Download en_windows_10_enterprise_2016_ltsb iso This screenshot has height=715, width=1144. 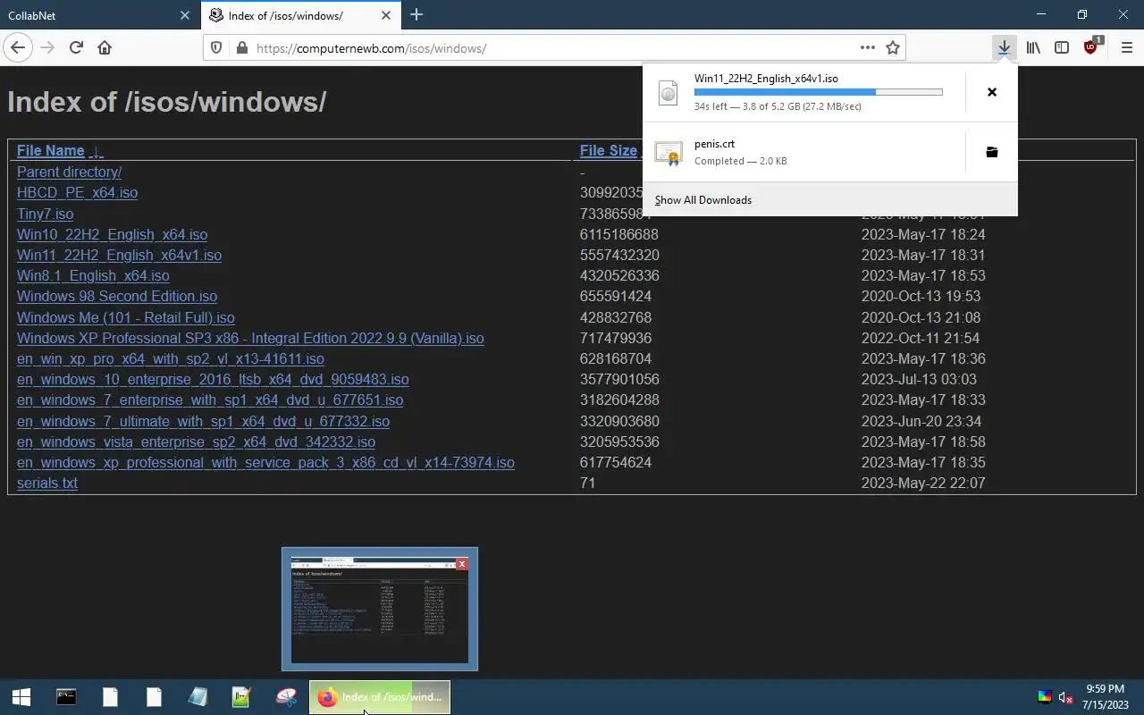point(213,379)
